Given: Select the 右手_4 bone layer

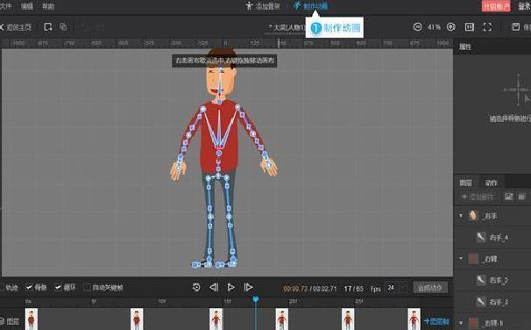Looking at the screenshot, I should pyautogui.click(x=492, y=237).
